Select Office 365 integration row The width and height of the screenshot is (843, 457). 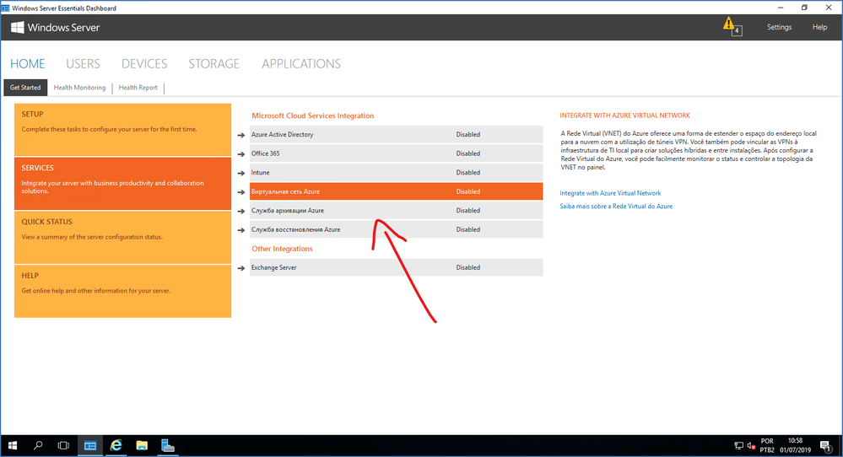click(x=397, y=153)
